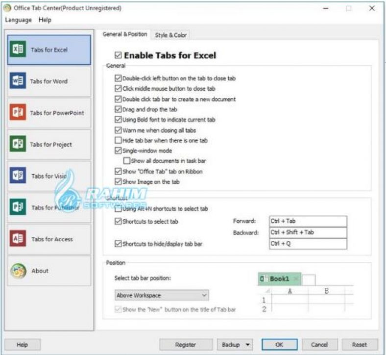The width and height of the screenshot is (386, 355).
Task: Click the Excel icon in the sidebar
Action: tap(18, 49)
